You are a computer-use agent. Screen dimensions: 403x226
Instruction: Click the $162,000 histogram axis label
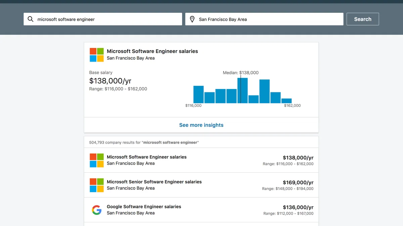(x=293, y=105)
